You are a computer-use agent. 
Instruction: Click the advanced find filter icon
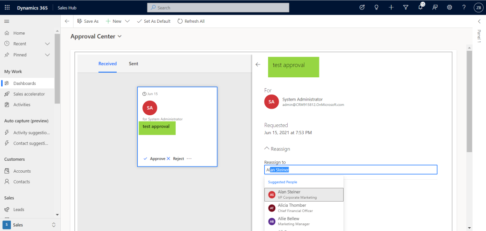tap(406, 8)
